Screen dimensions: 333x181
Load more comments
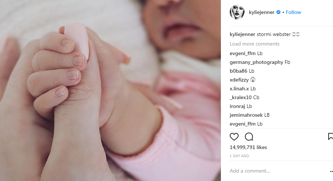(254, 44)
